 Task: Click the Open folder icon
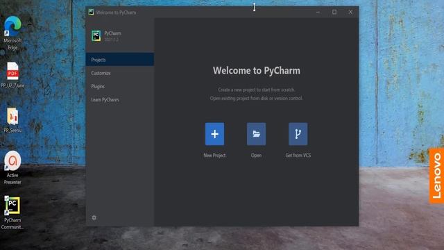[256, 134]
